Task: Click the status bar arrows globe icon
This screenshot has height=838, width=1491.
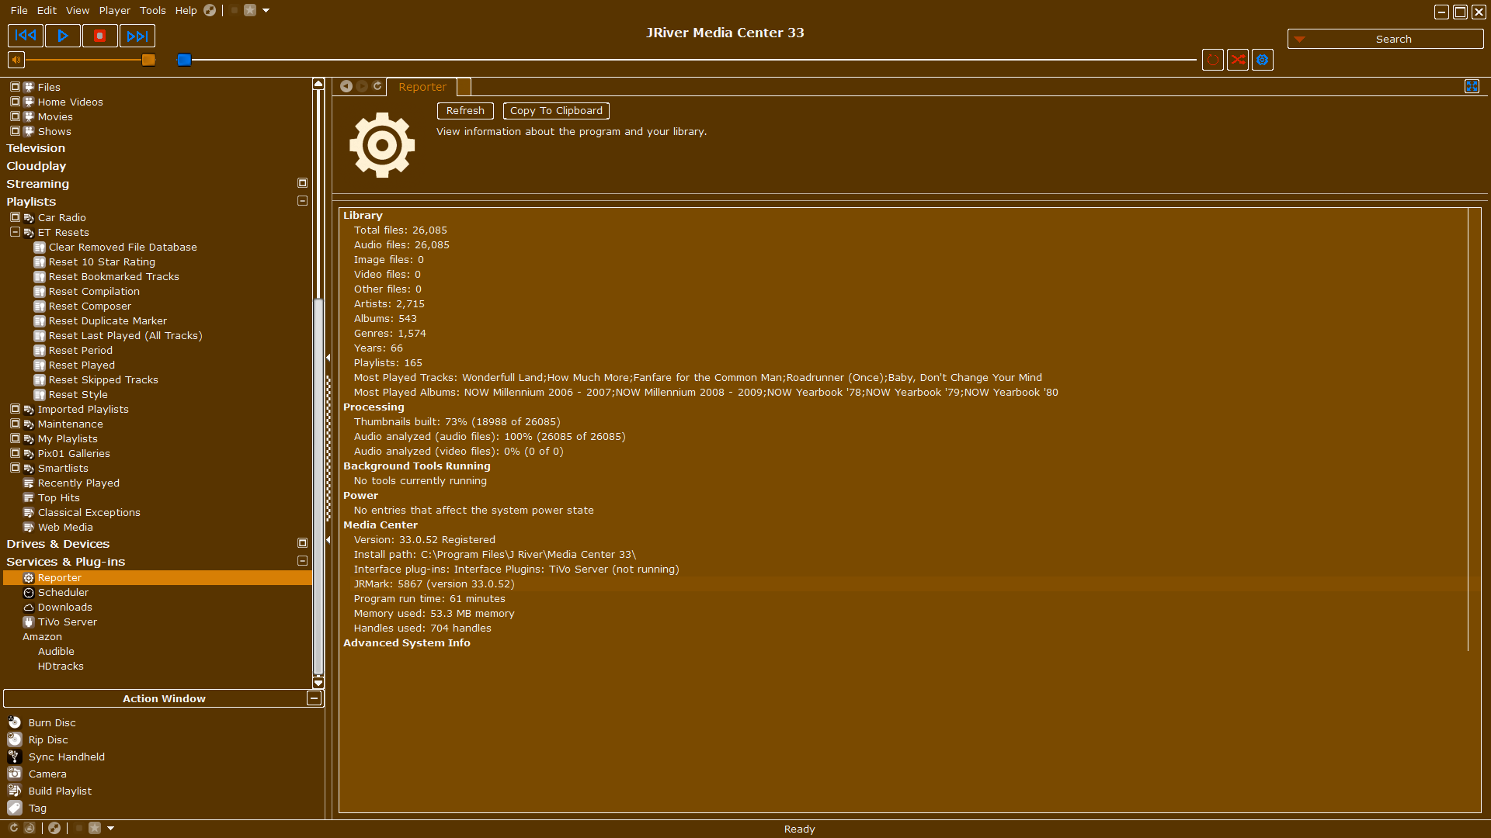Action: click(54, 828)
